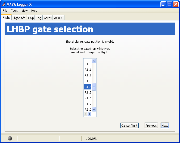
Task: Switch to the Log tab
Action: (x=39, y=18)
